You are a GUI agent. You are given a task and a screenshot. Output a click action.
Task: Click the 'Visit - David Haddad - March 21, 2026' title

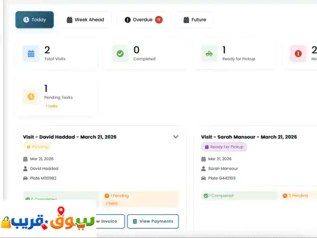point(70,137)
